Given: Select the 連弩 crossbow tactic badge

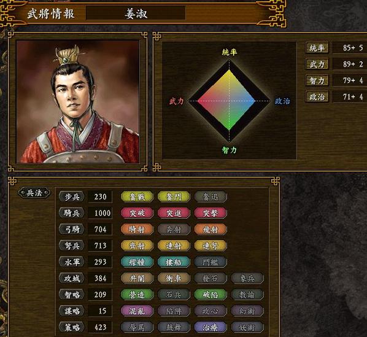Looking at the screenshot, I should [211, 246].
